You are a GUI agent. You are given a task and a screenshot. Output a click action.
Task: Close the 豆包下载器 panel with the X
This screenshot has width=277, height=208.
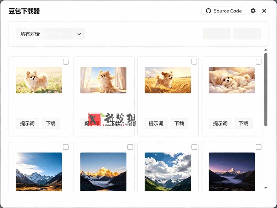coord(264,11)
